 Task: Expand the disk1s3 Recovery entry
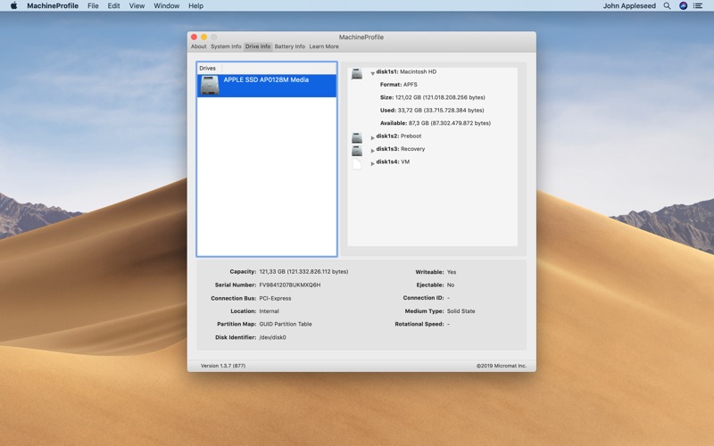[372, 150]
